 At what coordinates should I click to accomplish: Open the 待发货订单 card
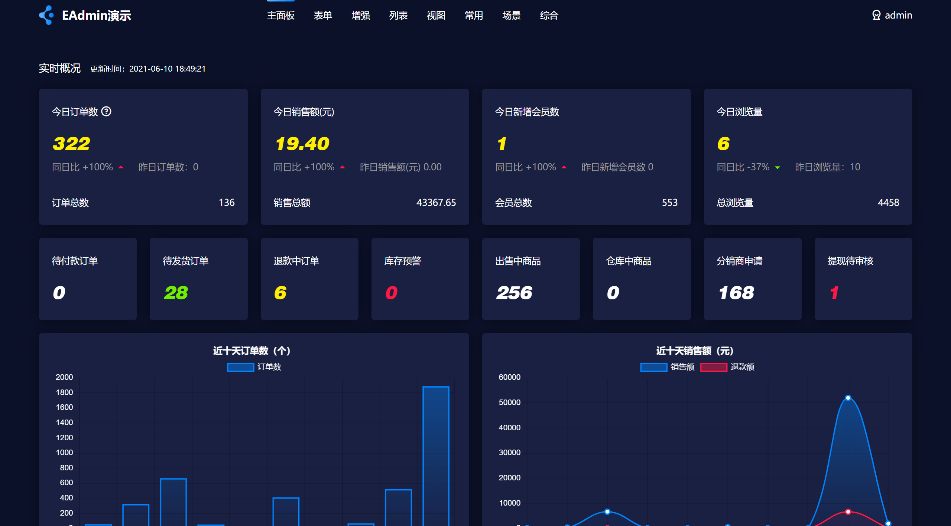point(198,279)
